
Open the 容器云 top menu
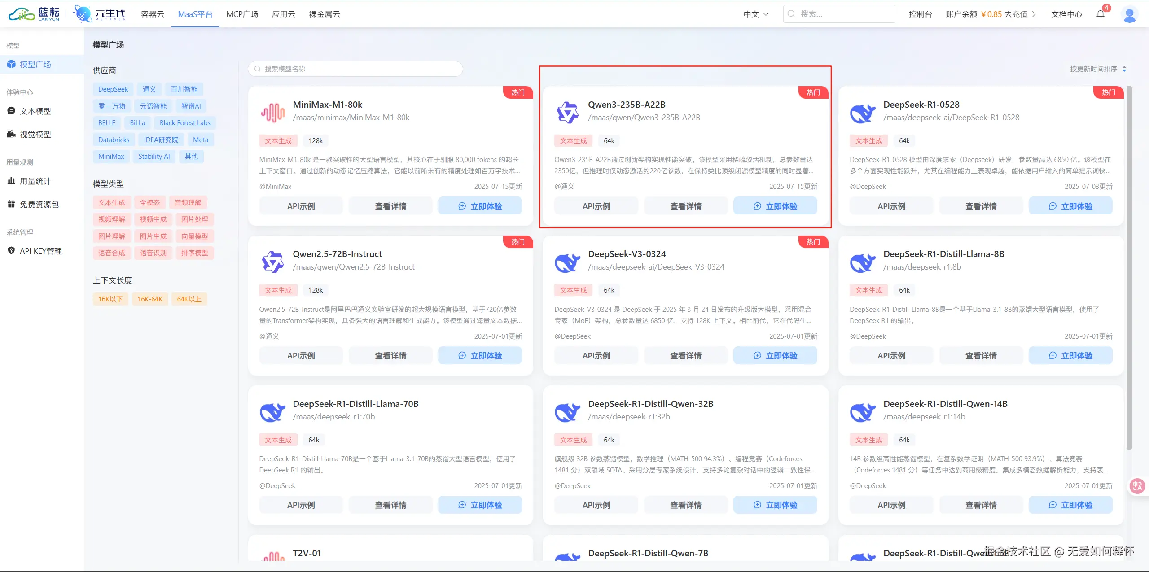153,14
